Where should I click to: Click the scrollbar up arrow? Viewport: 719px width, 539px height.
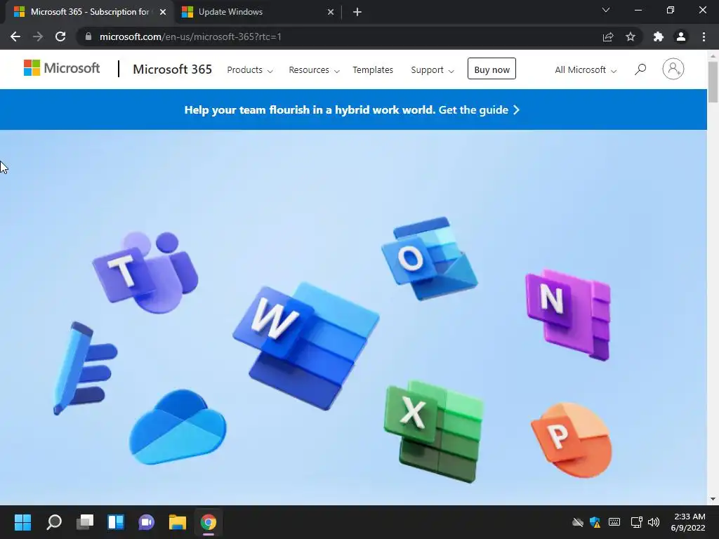(713, 55)
